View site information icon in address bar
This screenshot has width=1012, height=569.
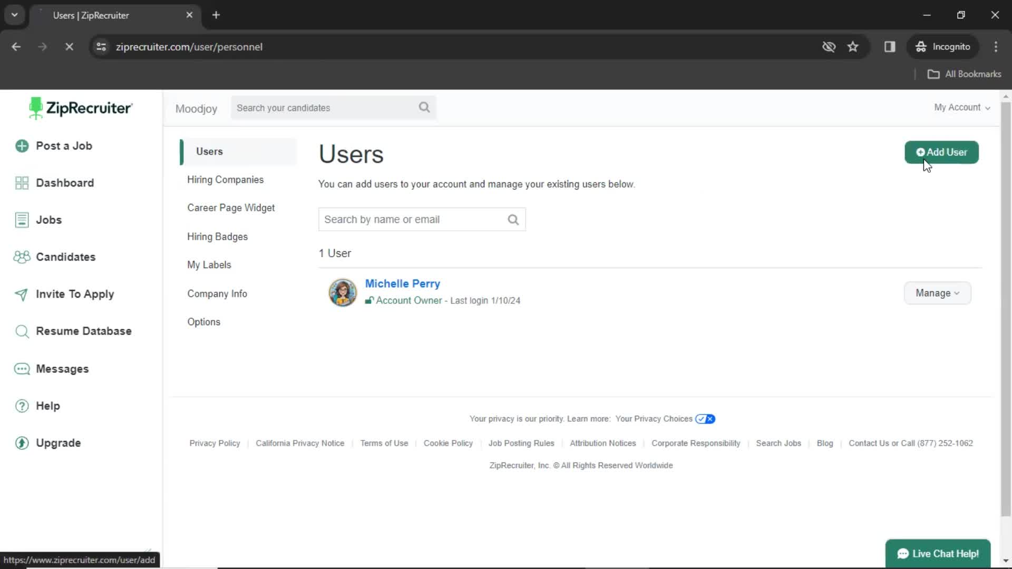click(101, 47)
